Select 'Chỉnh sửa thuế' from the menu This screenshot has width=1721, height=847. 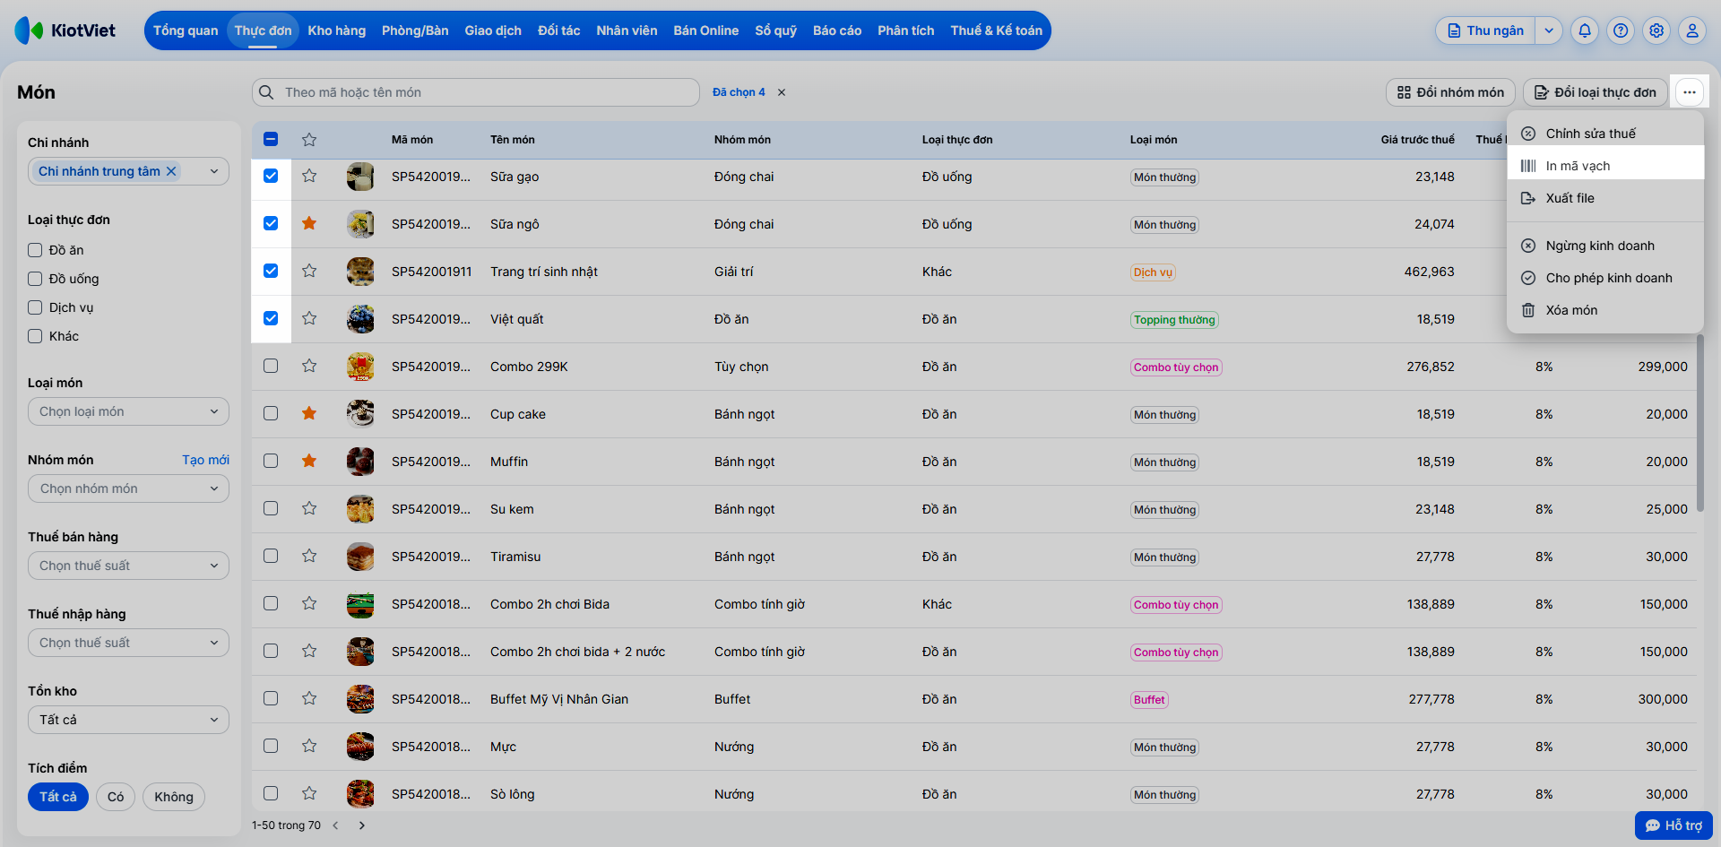pyautogui.click(x=1604, y=134)
